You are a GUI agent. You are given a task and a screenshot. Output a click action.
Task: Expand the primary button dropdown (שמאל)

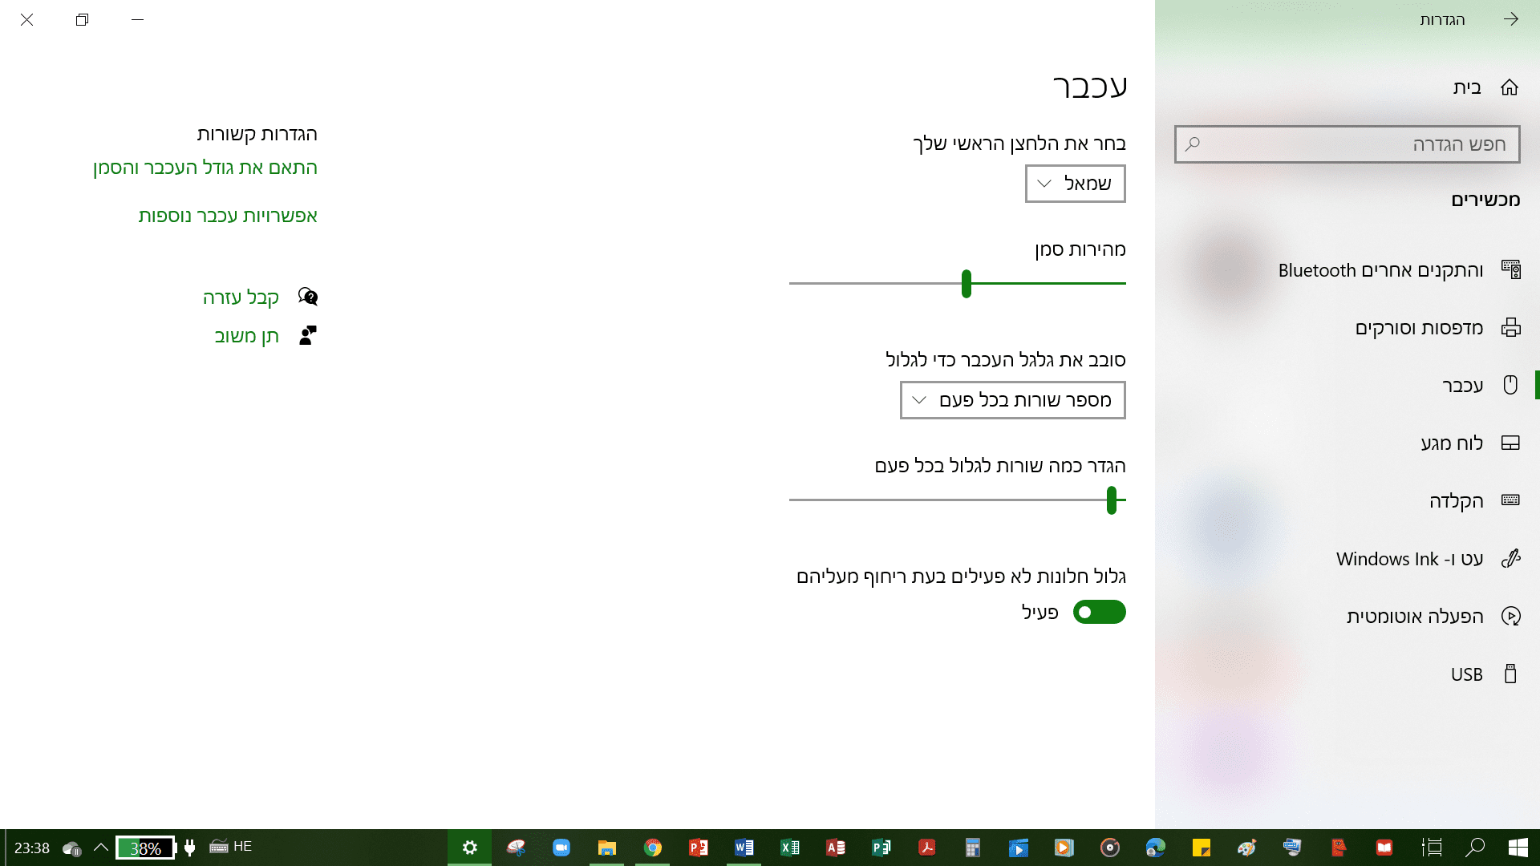[1075, 184]
